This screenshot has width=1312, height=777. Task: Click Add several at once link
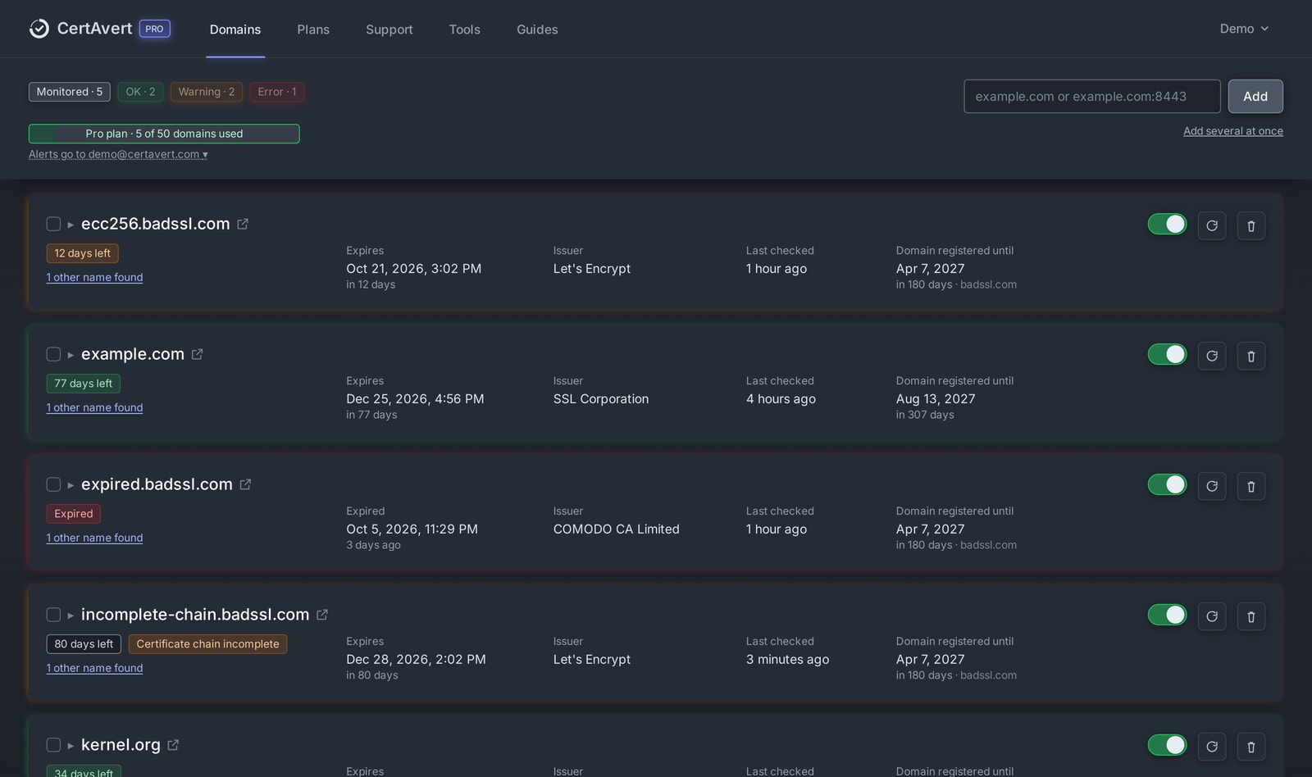pyautogui.click(x=1233, y=131)
